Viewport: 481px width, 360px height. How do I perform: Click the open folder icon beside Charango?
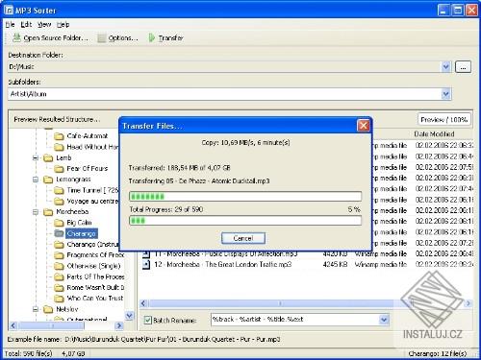(x=59, y=233)
